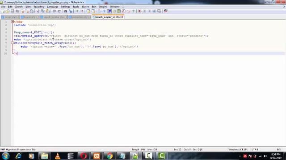Click the Zoom In toolbar icon
This screenshot has height=160, width=286.
(x=77, y=11)
